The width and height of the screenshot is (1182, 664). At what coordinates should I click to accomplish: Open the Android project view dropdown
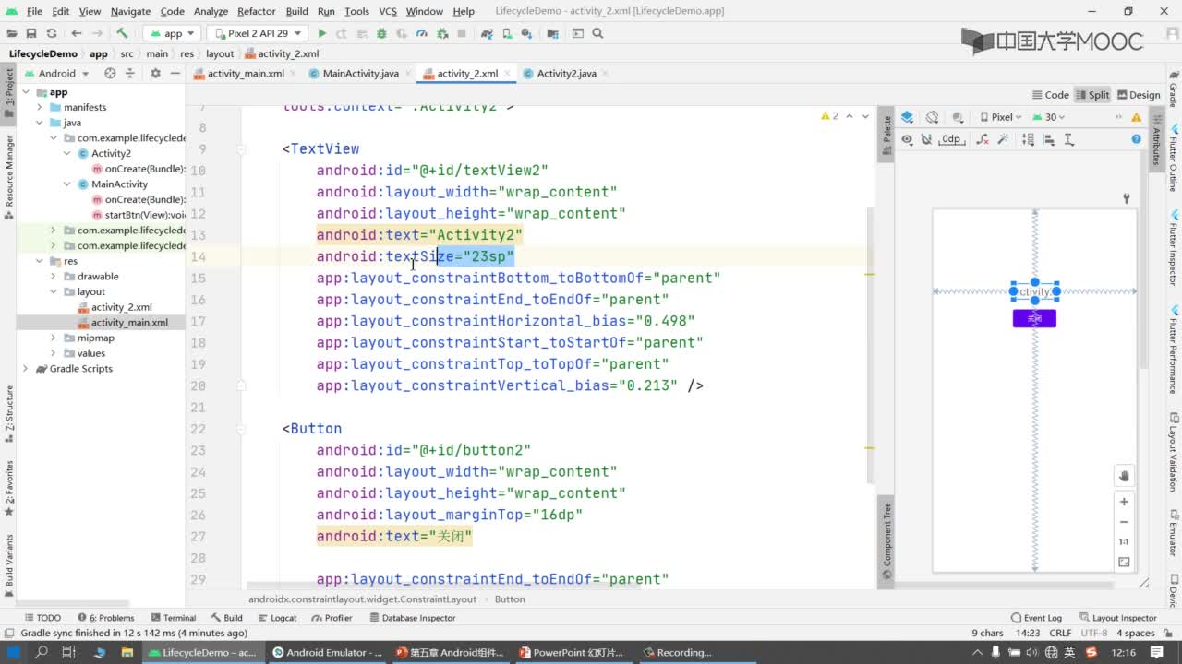56,73
